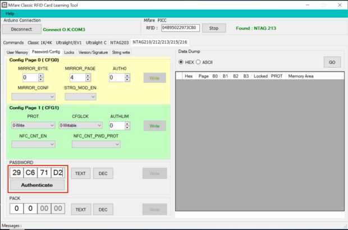Click the Memory Area column header

click(301, 76)
